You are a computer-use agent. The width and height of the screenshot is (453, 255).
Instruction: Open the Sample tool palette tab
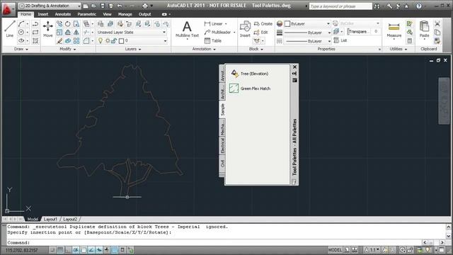tap(222, 109)
